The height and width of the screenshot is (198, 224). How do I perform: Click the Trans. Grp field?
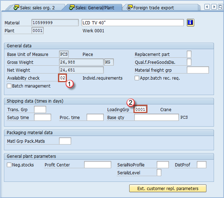40,109
